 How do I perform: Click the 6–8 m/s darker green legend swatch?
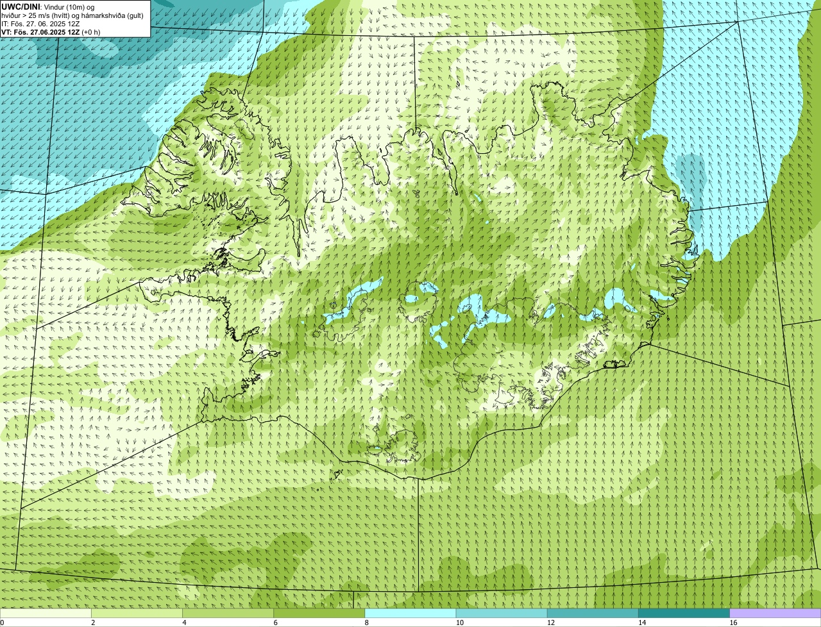click(319, 613)
